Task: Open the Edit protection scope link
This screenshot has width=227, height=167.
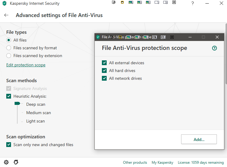Action: (26, 65)
